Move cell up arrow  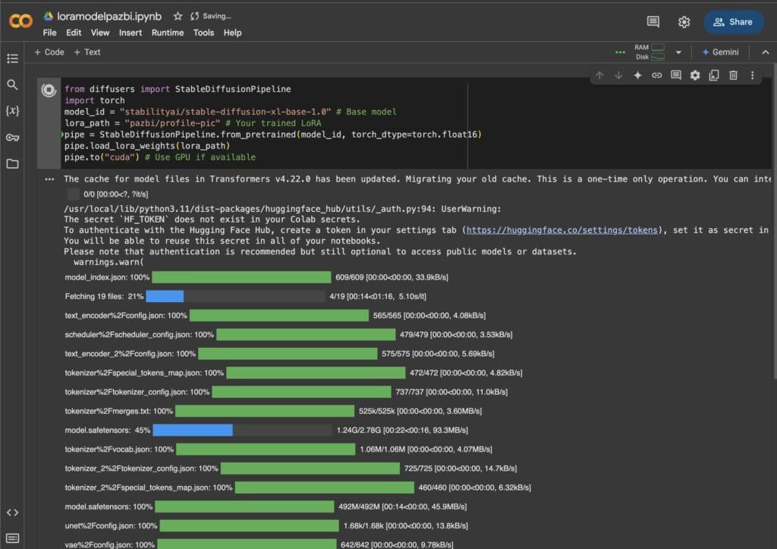[599, 75]
